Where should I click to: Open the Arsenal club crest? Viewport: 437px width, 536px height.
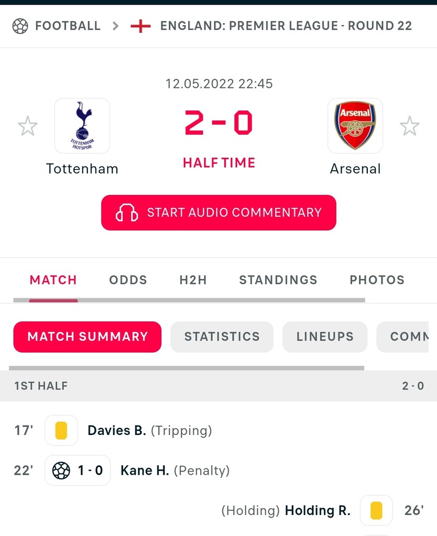click(x=355, y=126)
